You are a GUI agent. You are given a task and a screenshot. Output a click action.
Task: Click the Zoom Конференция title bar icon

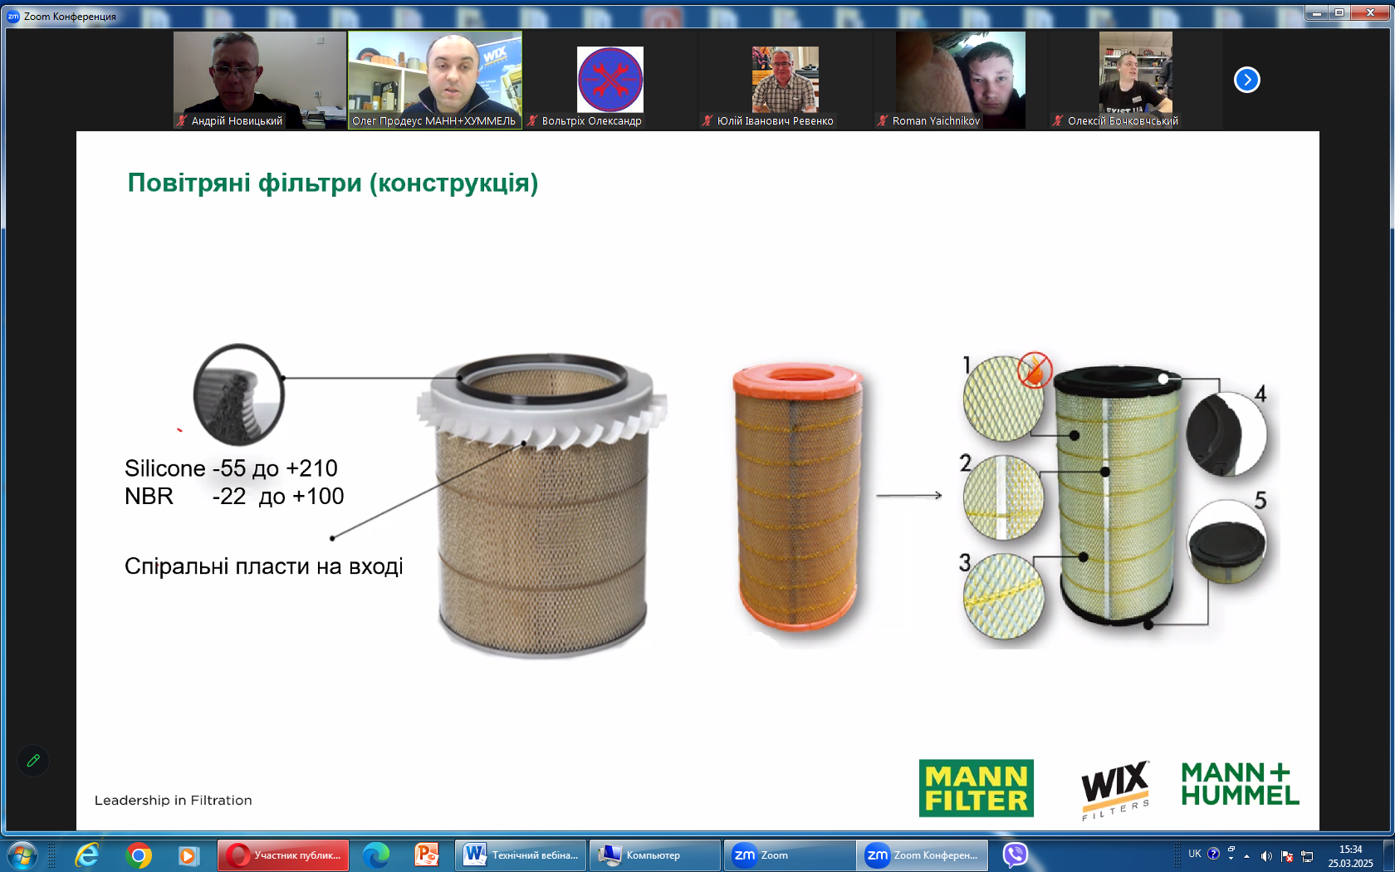pos(13,16)
